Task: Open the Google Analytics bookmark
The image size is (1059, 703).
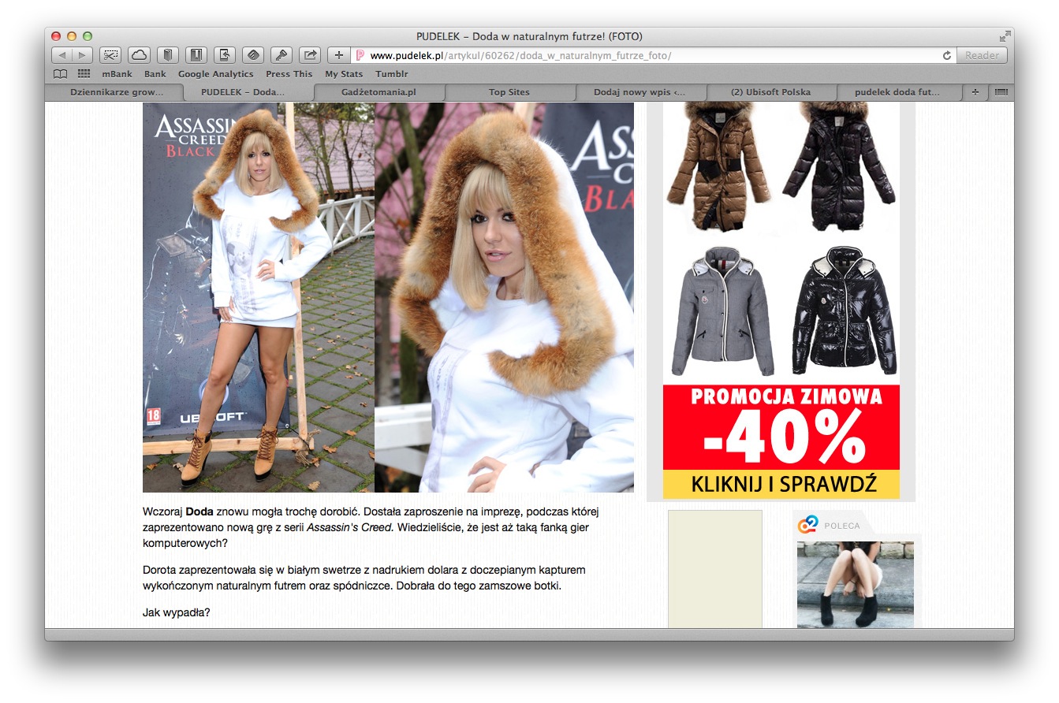Action: (215, 74)
